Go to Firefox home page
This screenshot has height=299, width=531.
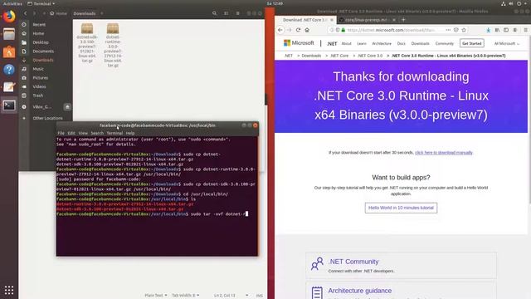click(x=307, y=30)
